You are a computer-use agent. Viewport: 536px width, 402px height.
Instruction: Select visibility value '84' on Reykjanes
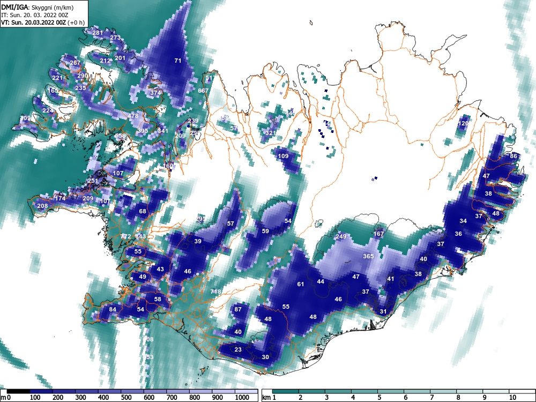click(x=113, y=309)
